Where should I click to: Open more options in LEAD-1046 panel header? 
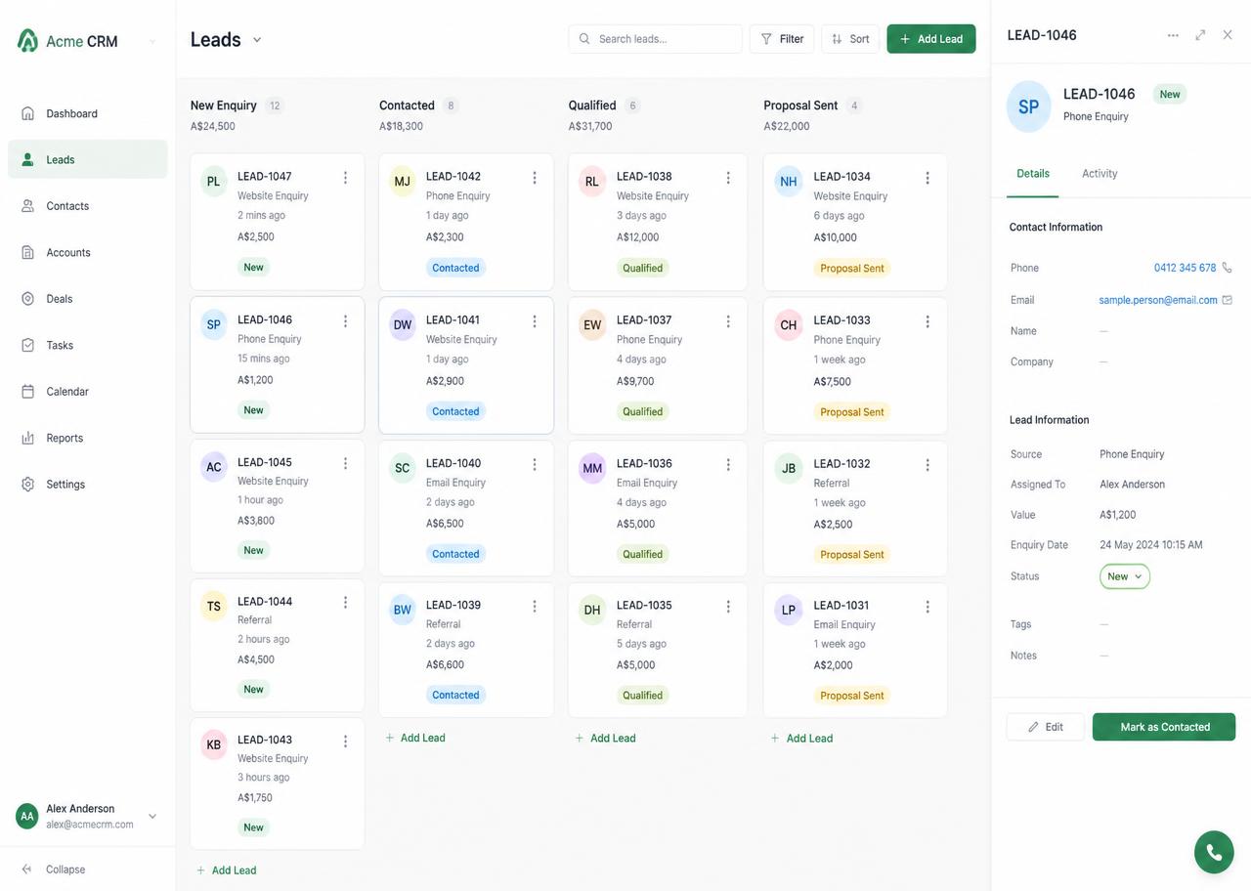tap(1173, 35)
